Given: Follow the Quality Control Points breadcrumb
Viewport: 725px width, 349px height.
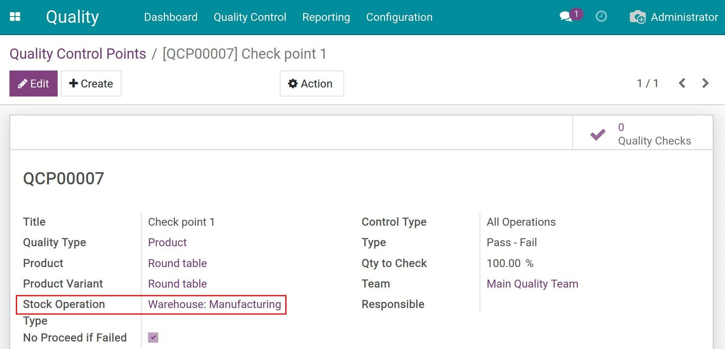Looking at the screenshot, I should (x=78, y=54).
